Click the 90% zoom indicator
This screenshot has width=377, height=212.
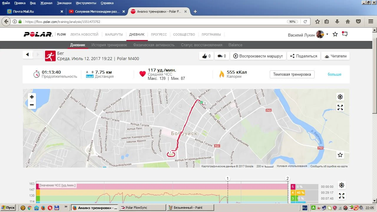[x=292, y=21]
